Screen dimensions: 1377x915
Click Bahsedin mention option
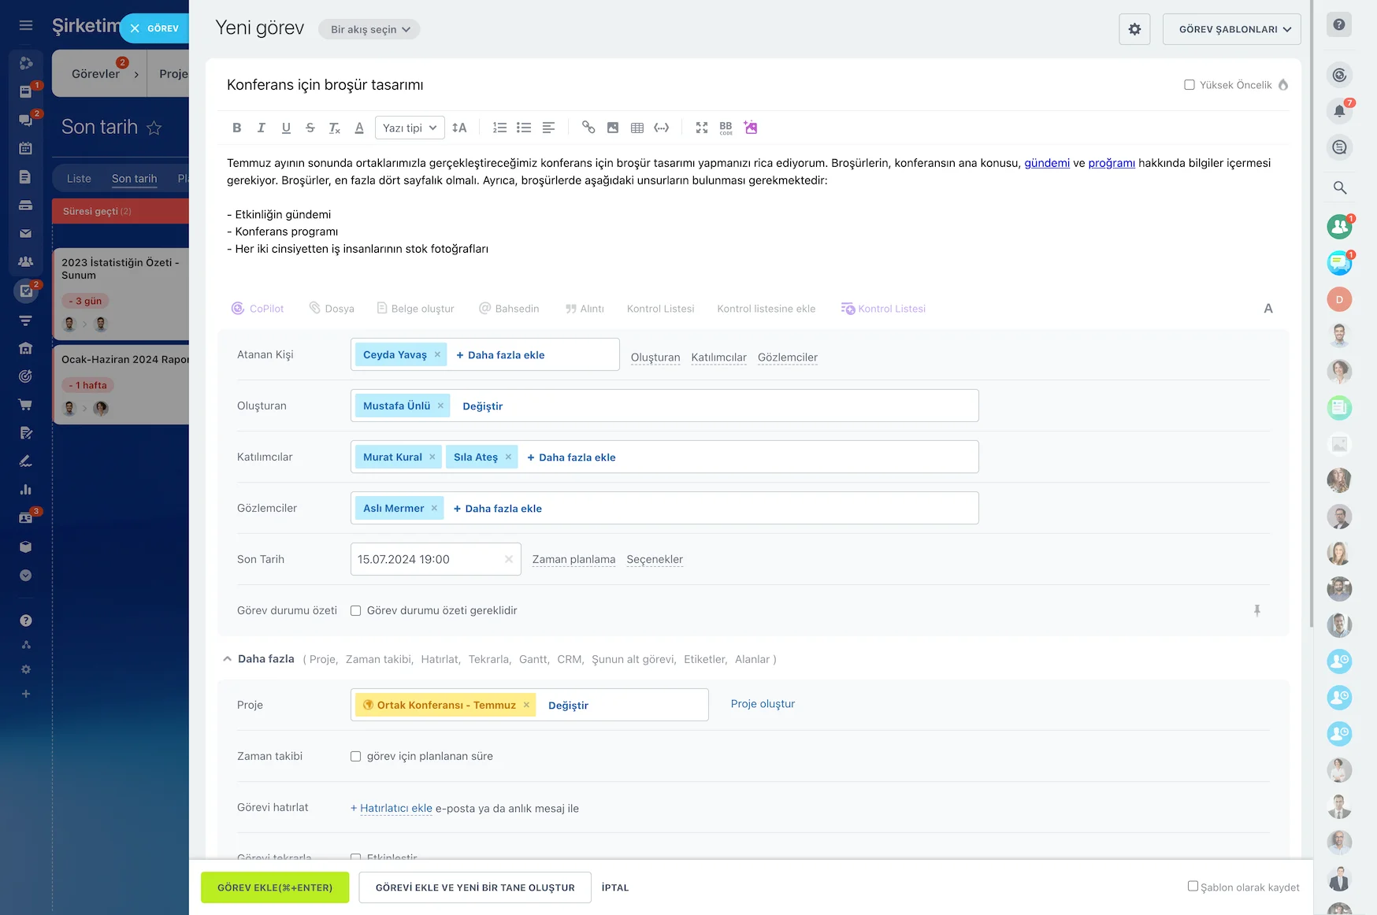[x=510, y=309]
